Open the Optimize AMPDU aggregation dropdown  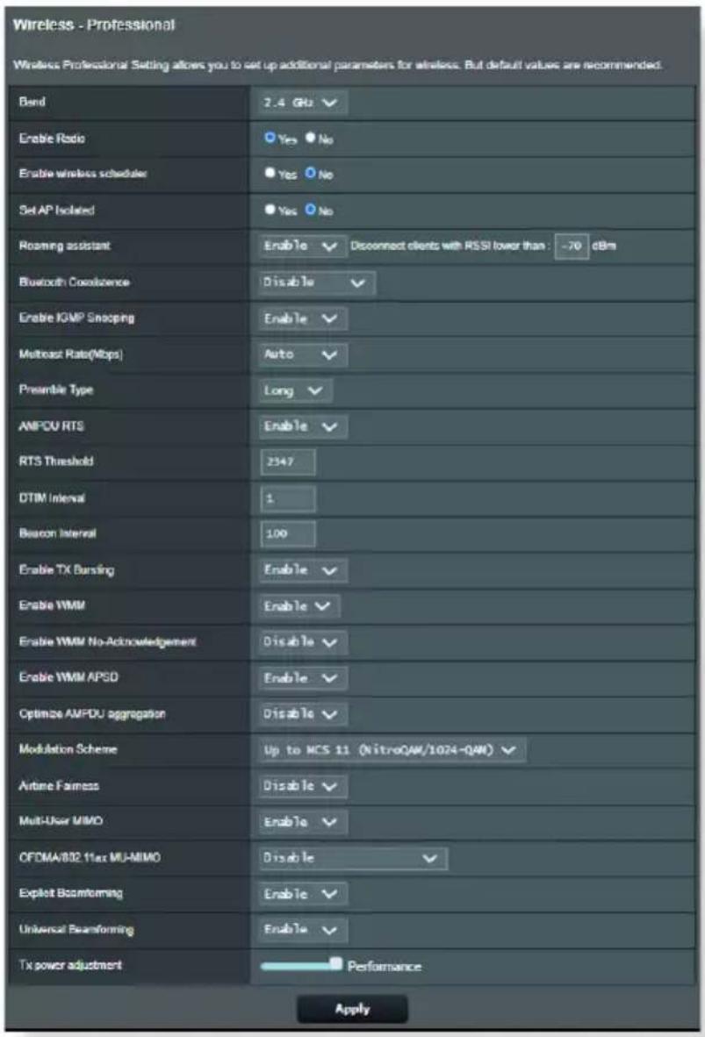click(302, 714)
